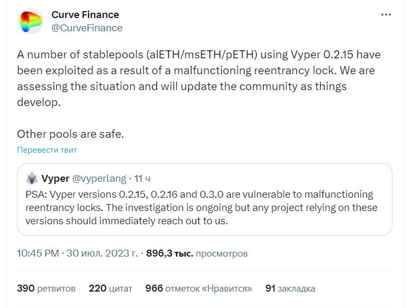Click the PSA line in Vyper's quote
The height and width of the screenshot is (308, 411).
click(x=199, y=195)
